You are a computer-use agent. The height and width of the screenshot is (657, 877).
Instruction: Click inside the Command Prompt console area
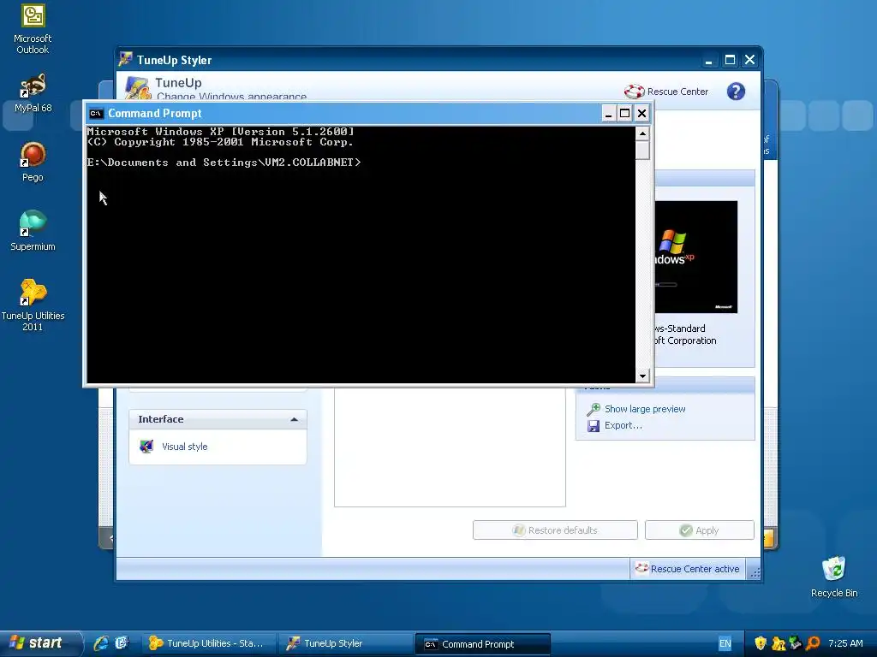[361, 254]
